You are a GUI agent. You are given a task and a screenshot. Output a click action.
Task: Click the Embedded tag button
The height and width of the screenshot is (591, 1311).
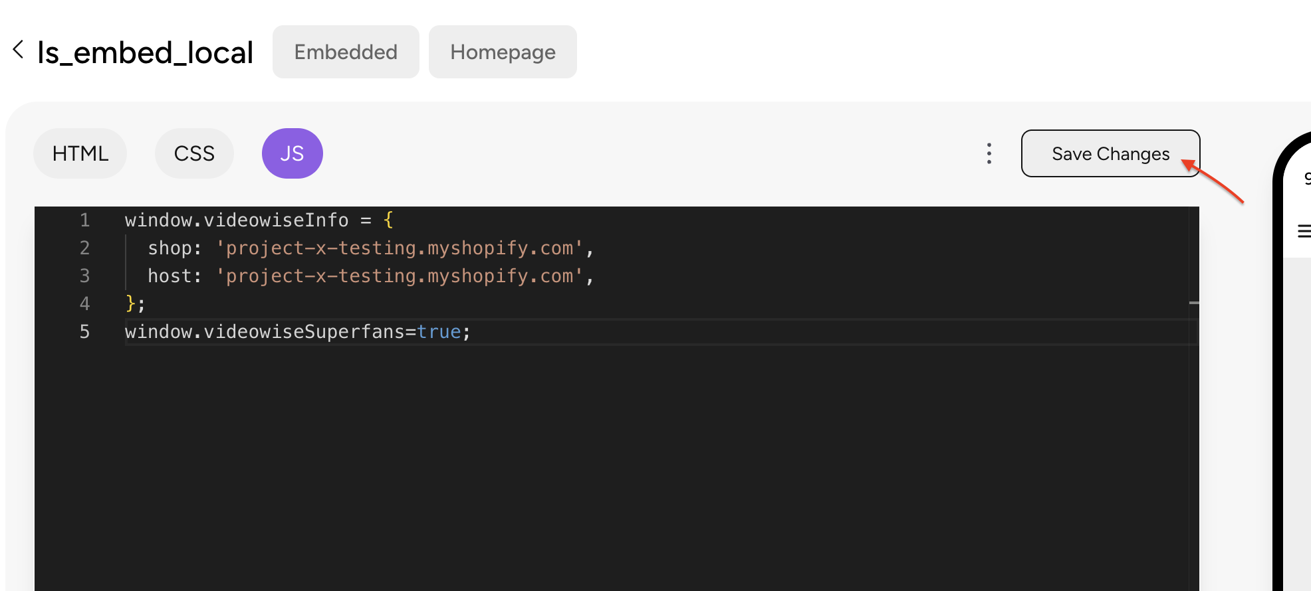click(x=346, y=52)
